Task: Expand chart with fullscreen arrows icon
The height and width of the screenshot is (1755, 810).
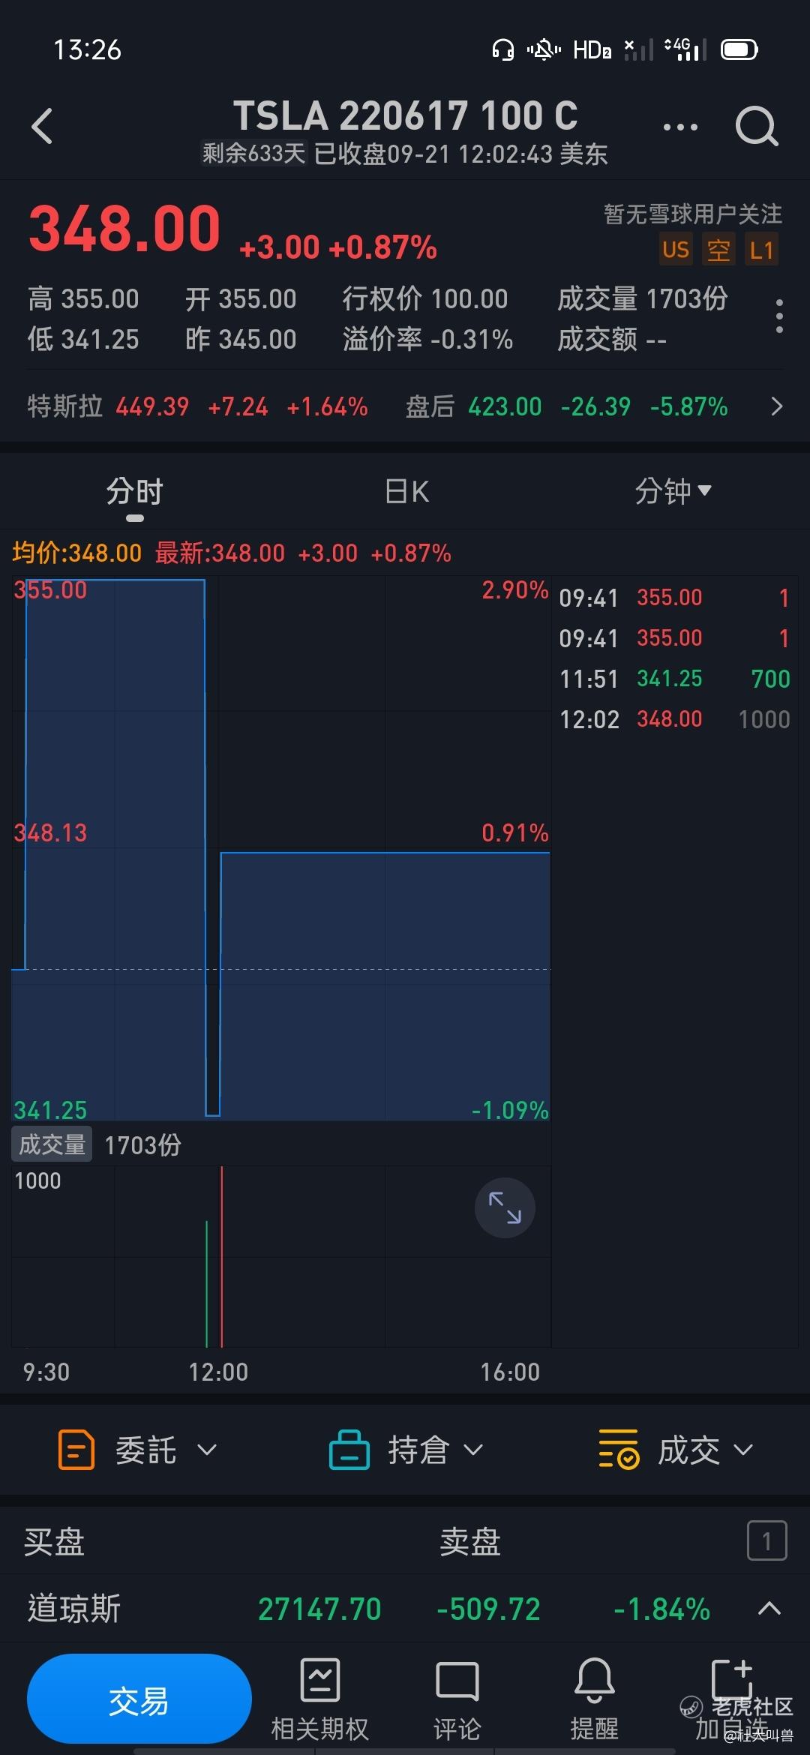Action: (505, 1207)
